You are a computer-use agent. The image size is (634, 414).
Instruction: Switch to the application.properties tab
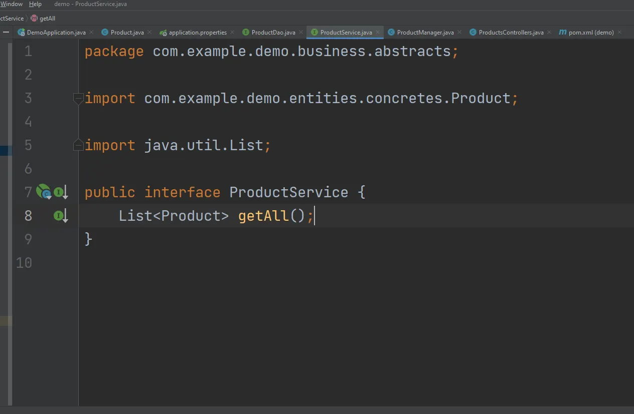click(x=198, y=33)
